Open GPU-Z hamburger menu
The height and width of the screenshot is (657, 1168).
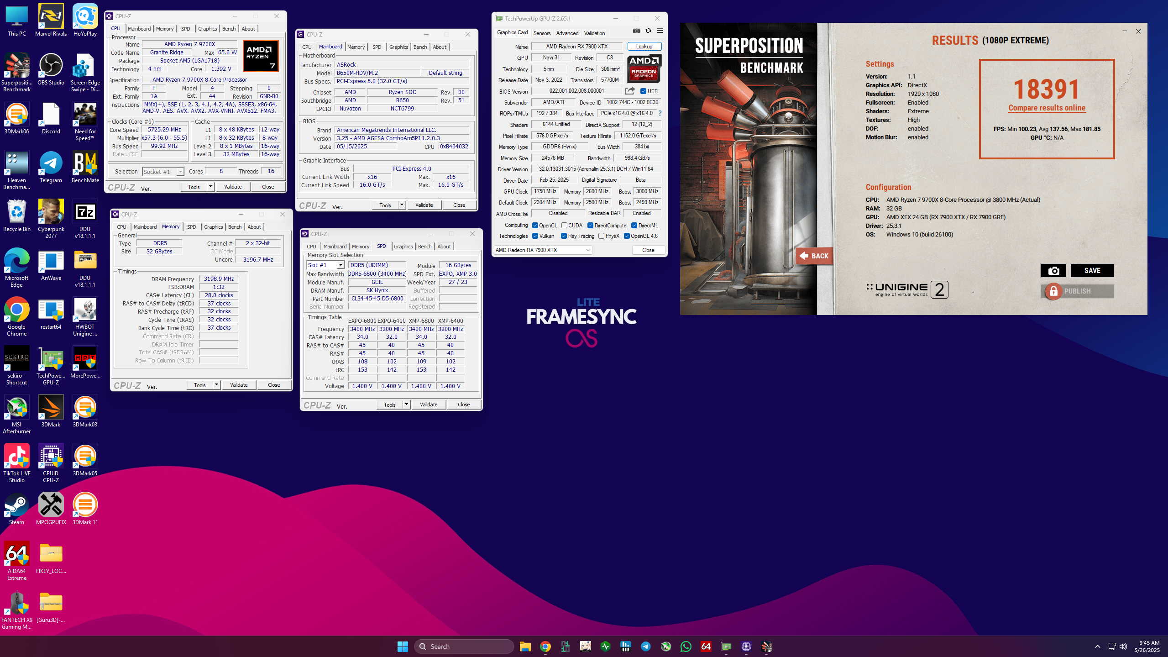click(x=660, y=31)
